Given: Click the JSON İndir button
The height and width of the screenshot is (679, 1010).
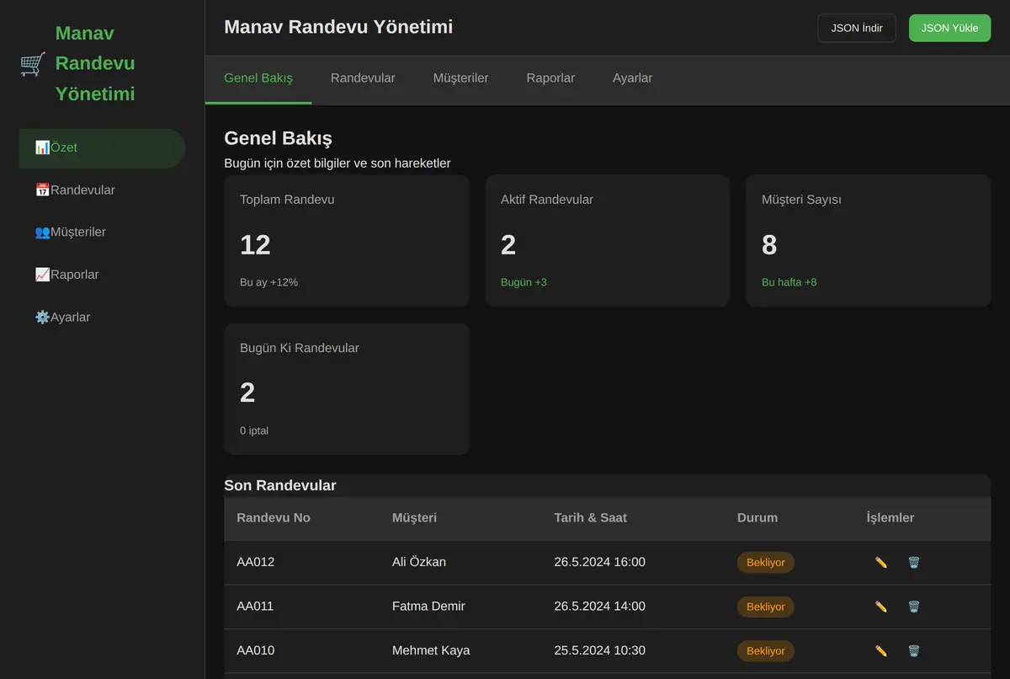Looking at the screenshot, I should point(857,28).
